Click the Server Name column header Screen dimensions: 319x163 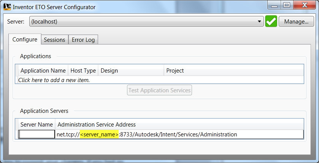[37, 125]
